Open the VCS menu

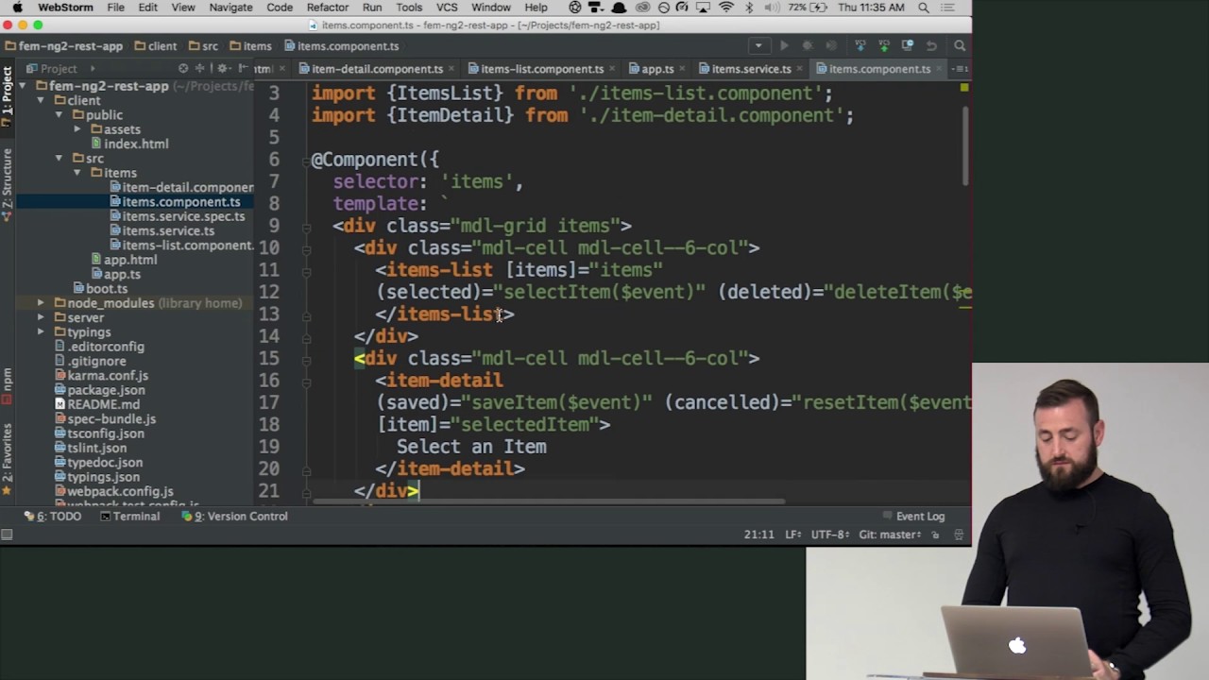tap(447, 8)
